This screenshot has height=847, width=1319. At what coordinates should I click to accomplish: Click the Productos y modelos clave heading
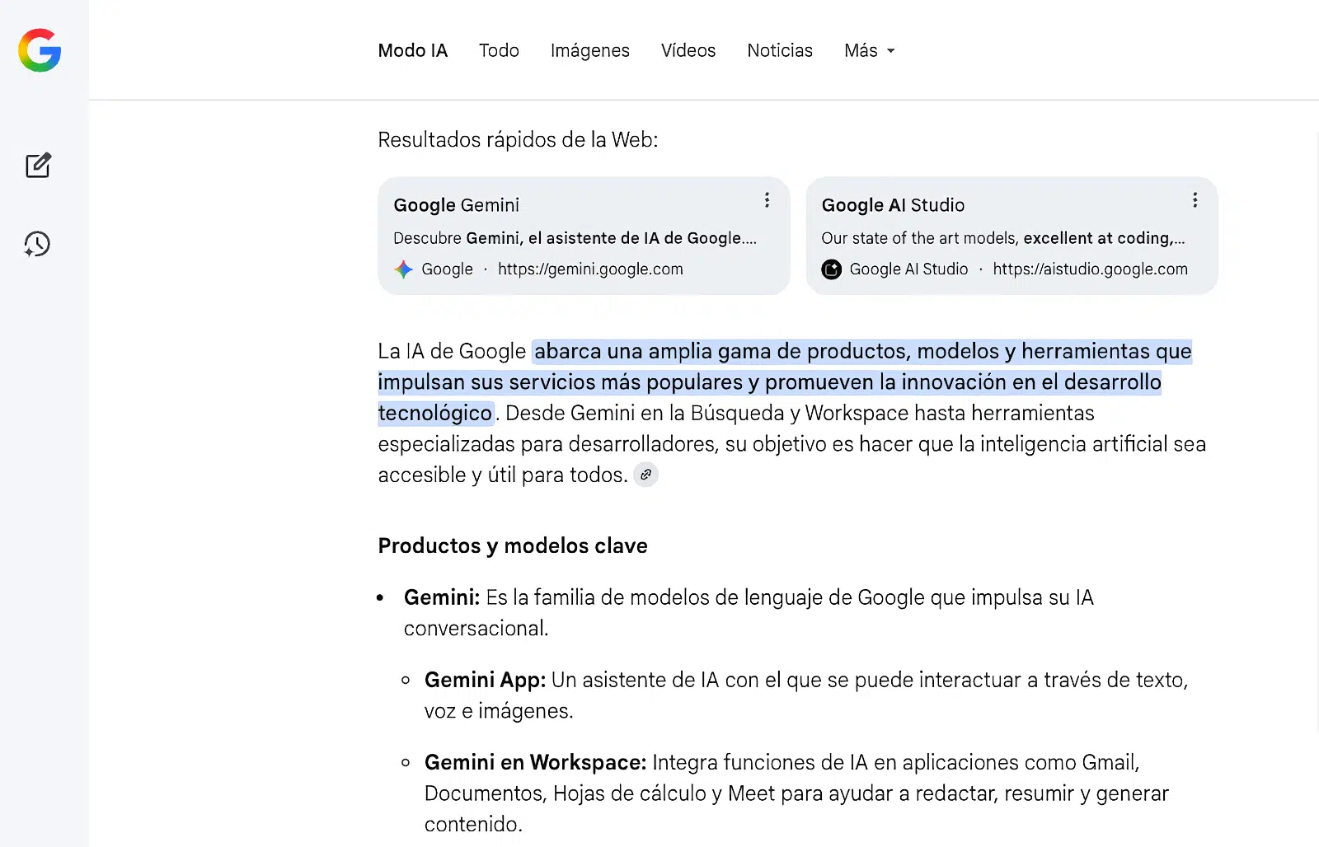pos(512,546)
